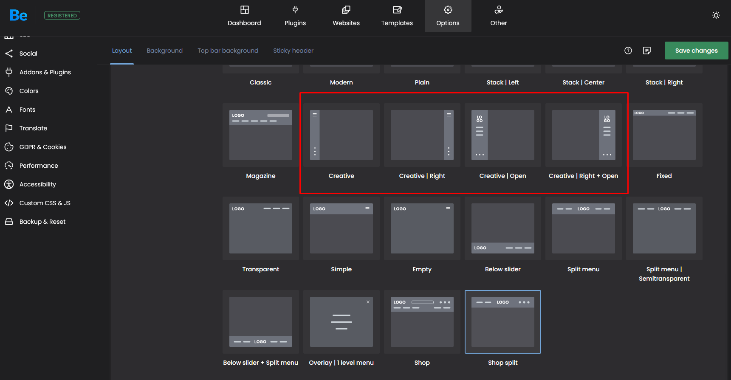Image resolution: width=731 pixels, height=380 pixels.
Task: Click the Addons & Plugins plug icon
Action: click(x=9, y=72)
